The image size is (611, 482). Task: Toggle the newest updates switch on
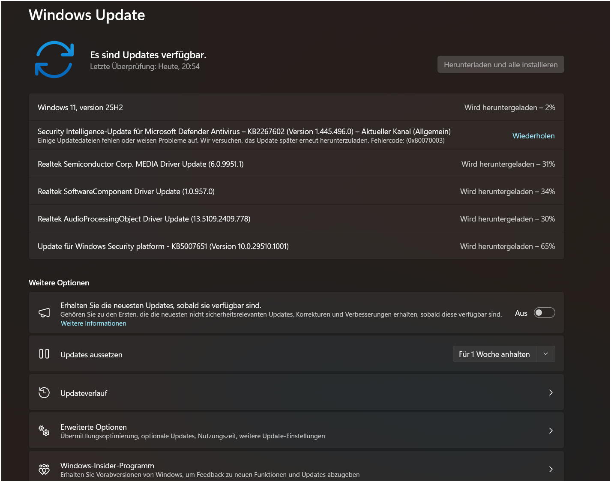pyautogui.click(x=544, y=313)
